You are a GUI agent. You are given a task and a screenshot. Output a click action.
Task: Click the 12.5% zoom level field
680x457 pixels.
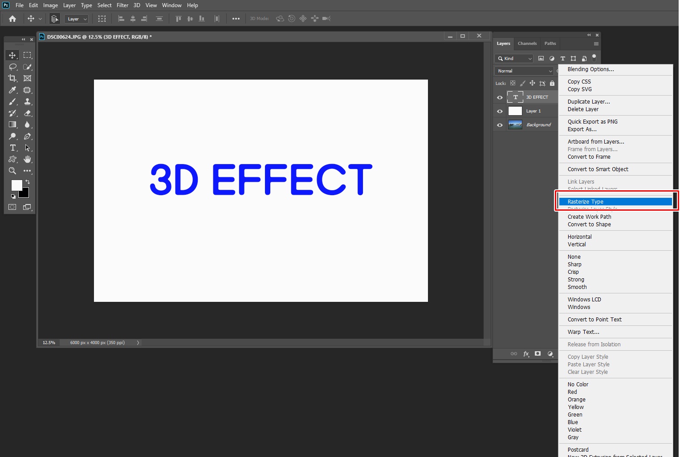click(49, 343)
